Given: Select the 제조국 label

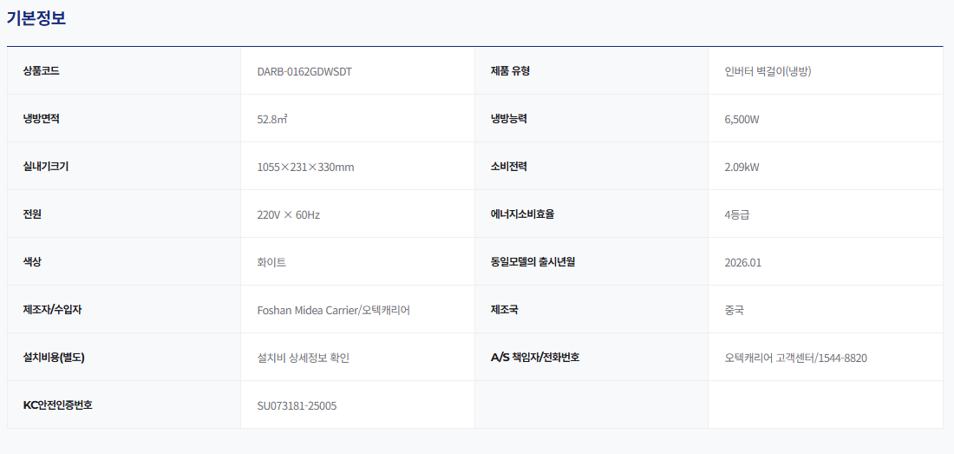Looking at the screenshot, I should (504, 310).
